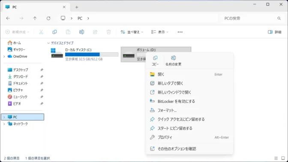
Task: Click the Rename toolbar icon
Action: (81, 32)
